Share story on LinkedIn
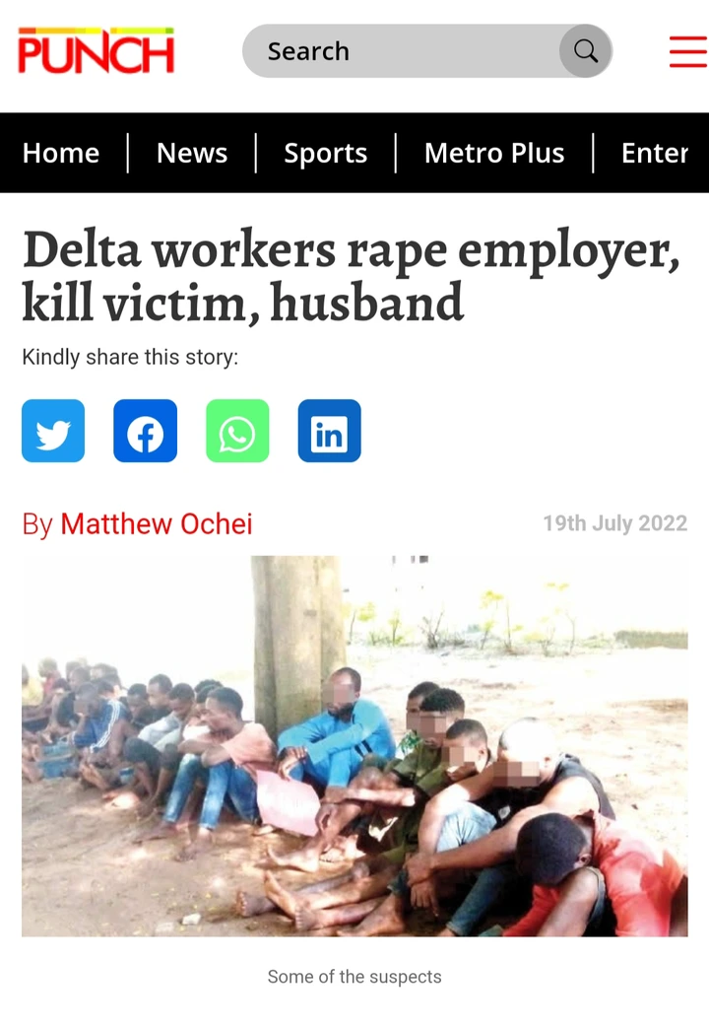709x1030 pixels. tap(330, 431)
